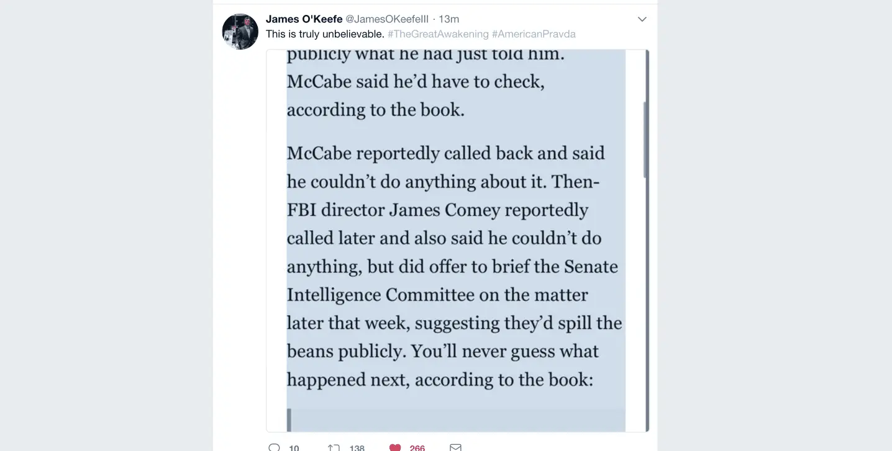
Task: Click the "McCabe reportedly called back" paragraph
Action: click(445, 153)
